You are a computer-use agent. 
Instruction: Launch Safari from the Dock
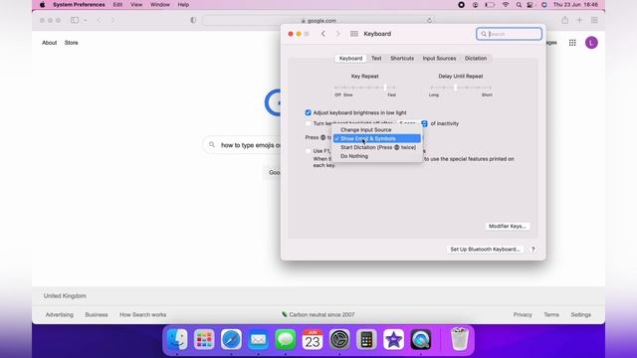tap(231, 339)
